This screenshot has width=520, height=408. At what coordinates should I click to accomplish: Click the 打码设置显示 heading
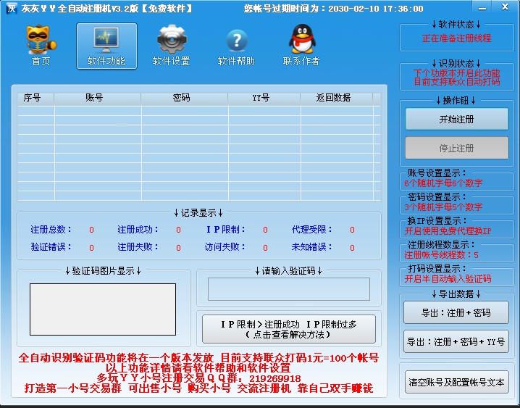437,269
